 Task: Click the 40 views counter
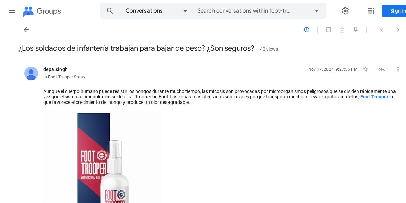point(269,49)
